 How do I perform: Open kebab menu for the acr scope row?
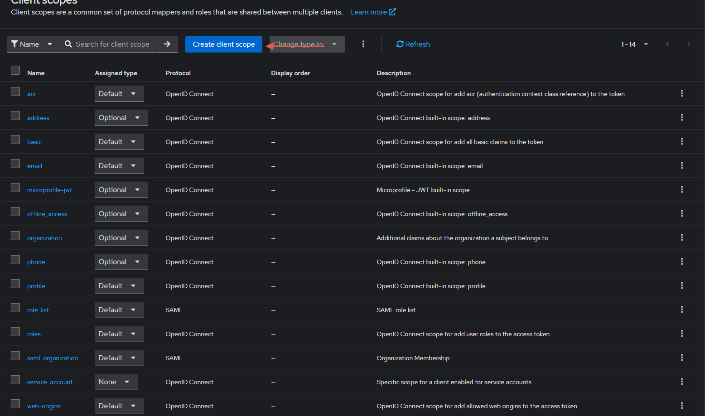681,93
